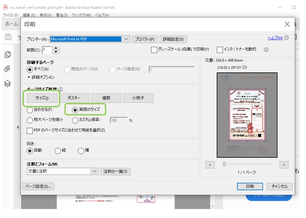This screenshot has width=306, height=218.
Task: Open ヘルプ(H) menu in menu bar
Action: 102,15
